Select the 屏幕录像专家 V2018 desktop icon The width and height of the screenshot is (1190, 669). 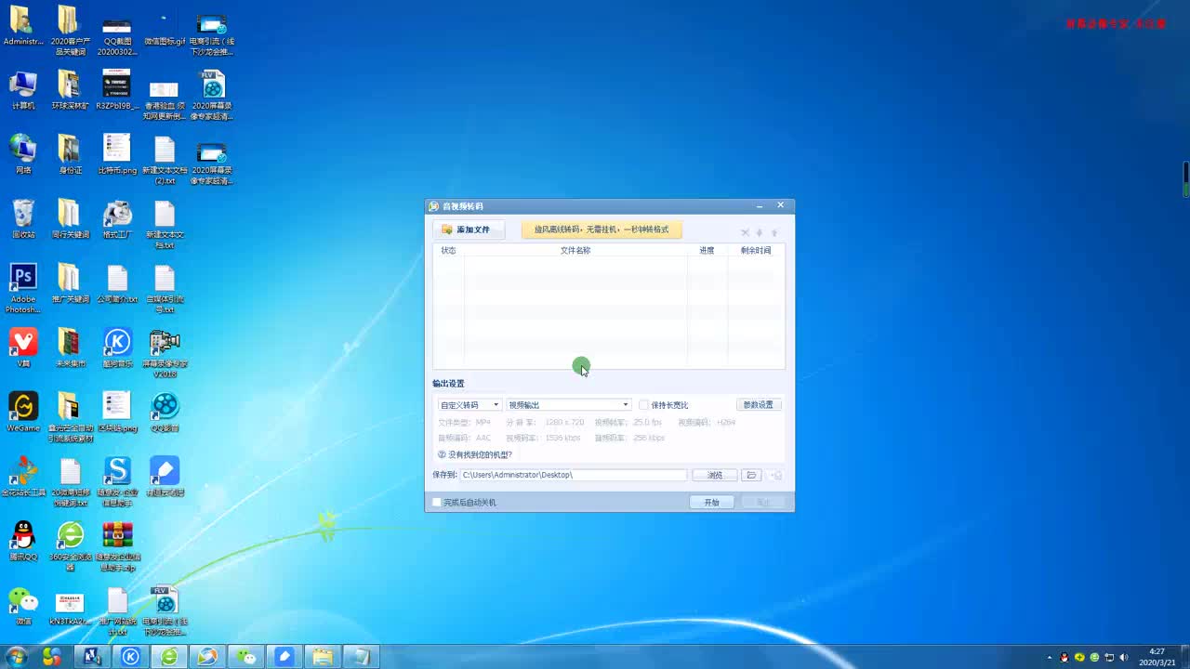pos(165,353)
